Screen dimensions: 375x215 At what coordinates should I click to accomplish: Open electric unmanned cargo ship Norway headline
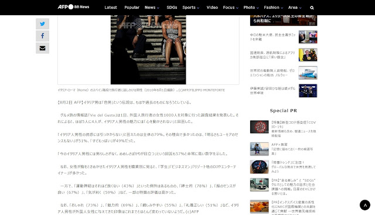(x=272, y=73)
